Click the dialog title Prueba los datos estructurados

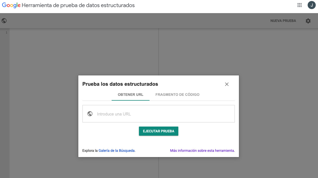[120, 84]
